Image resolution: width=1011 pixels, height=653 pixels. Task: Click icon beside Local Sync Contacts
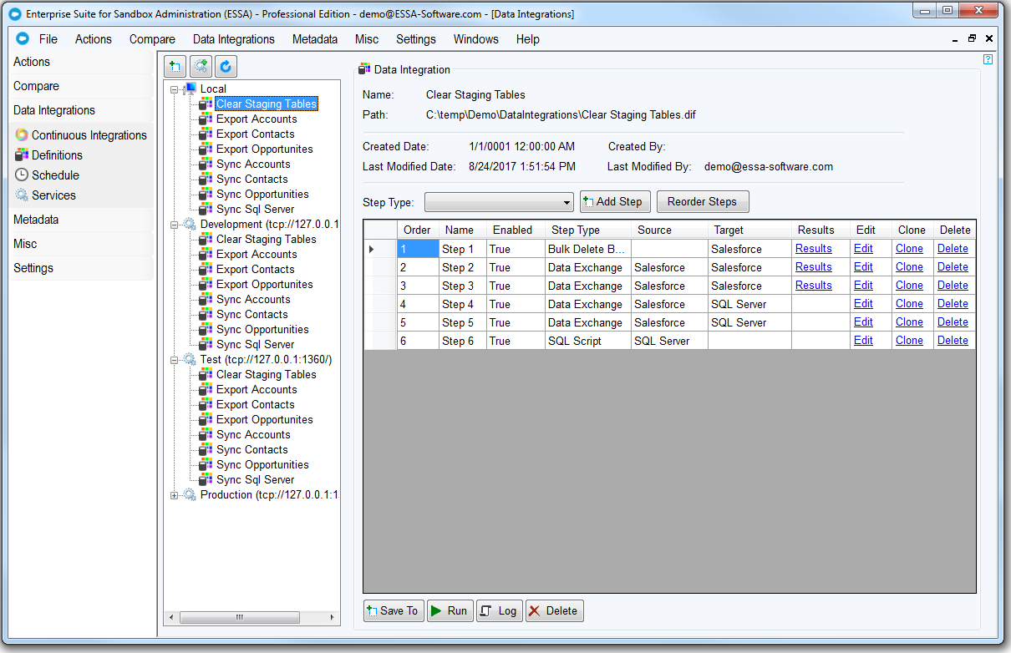pos(206,179)
